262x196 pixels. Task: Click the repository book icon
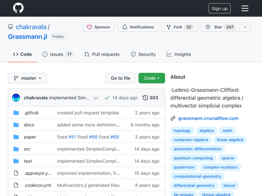click(11, 27)
